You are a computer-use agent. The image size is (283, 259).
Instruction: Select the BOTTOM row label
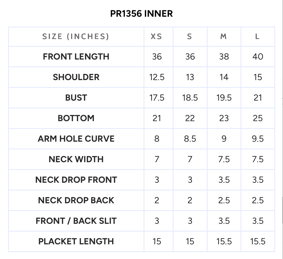pyautogui.click(x=76, y=118)
